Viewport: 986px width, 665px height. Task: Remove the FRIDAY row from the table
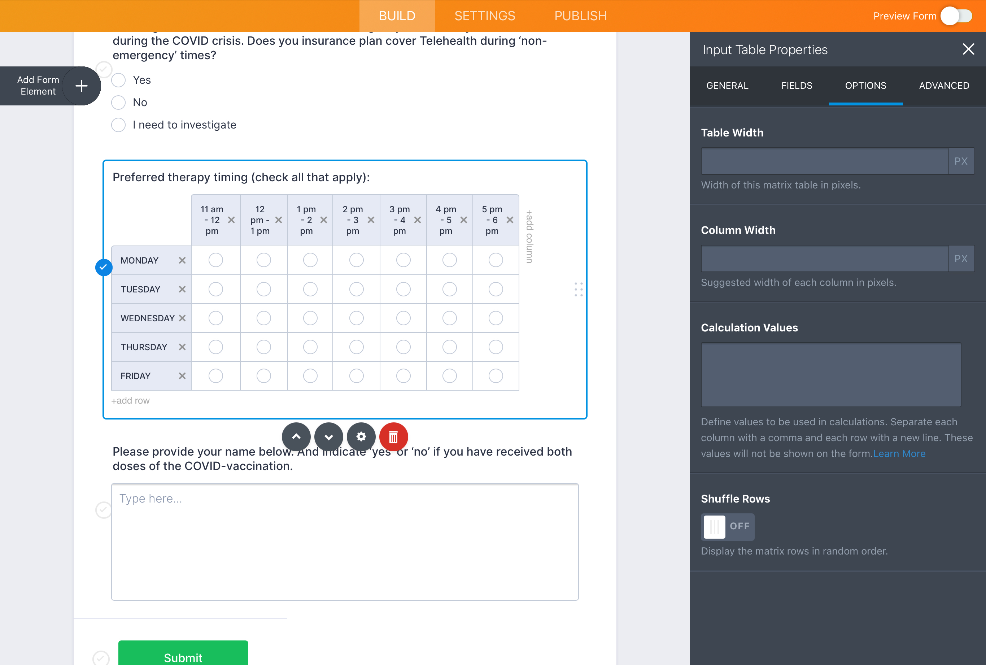[x=182, y=375]
